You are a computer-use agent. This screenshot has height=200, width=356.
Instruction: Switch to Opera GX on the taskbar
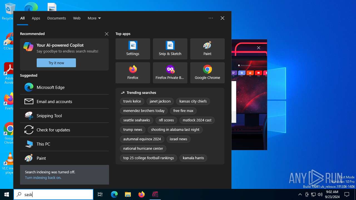click(155, 194)
